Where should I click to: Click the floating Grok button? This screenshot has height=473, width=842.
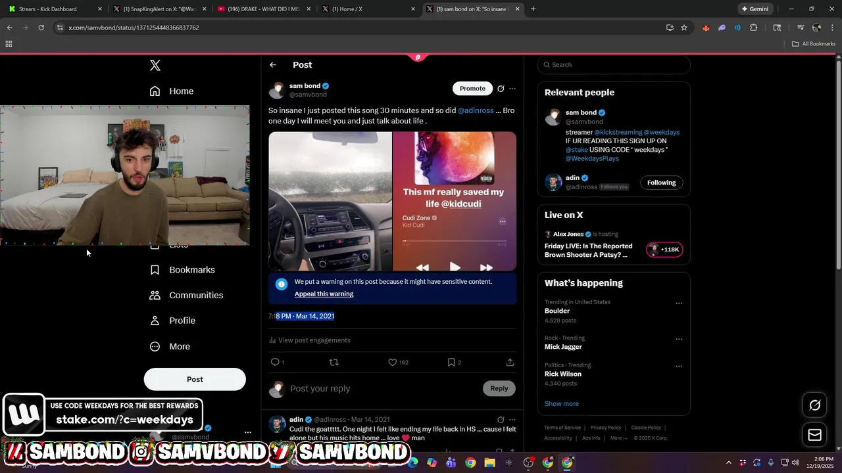point(814,405)
